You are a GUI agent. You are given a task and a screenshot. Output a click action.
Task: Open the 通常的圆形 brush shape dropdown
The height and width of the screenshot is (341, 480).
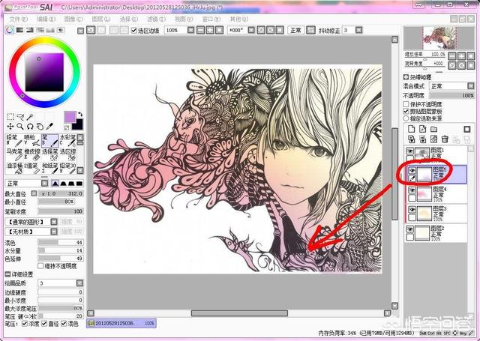(x=54, y=222)
